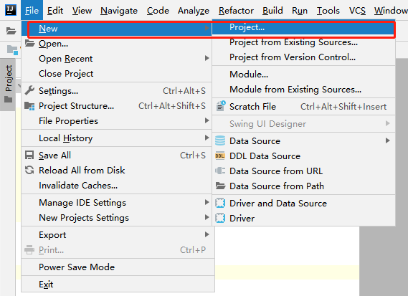
Task: Expand the Local History submenu arrow
Action: (x=207, y=138)
